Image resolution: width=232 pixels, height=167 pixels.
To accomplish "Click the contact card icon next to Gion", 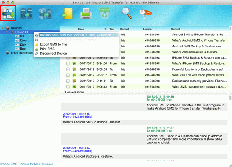I will point(17,40).
